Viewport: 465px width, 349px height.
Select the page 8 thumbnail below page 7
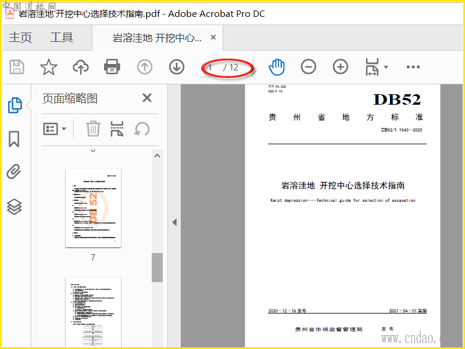coord(93,312)
